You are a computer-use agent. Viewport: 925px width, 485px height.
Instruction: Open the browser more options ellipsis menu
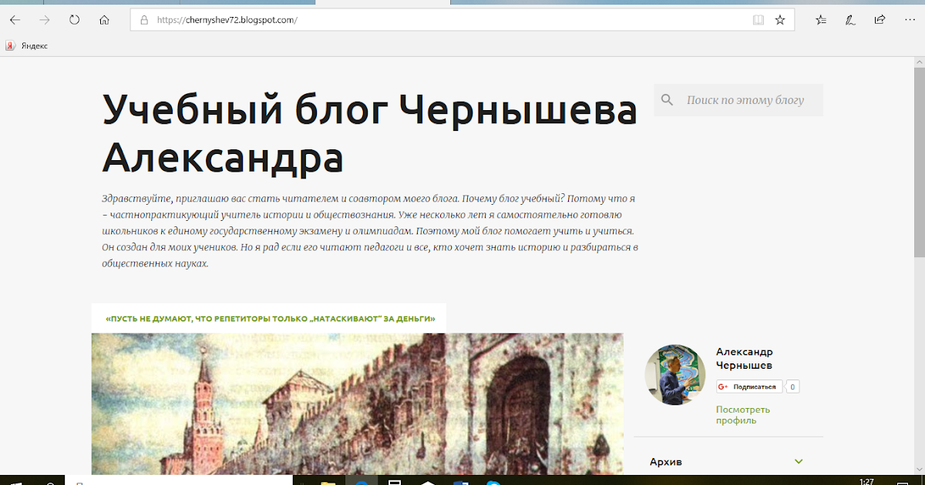click(908, 20)
